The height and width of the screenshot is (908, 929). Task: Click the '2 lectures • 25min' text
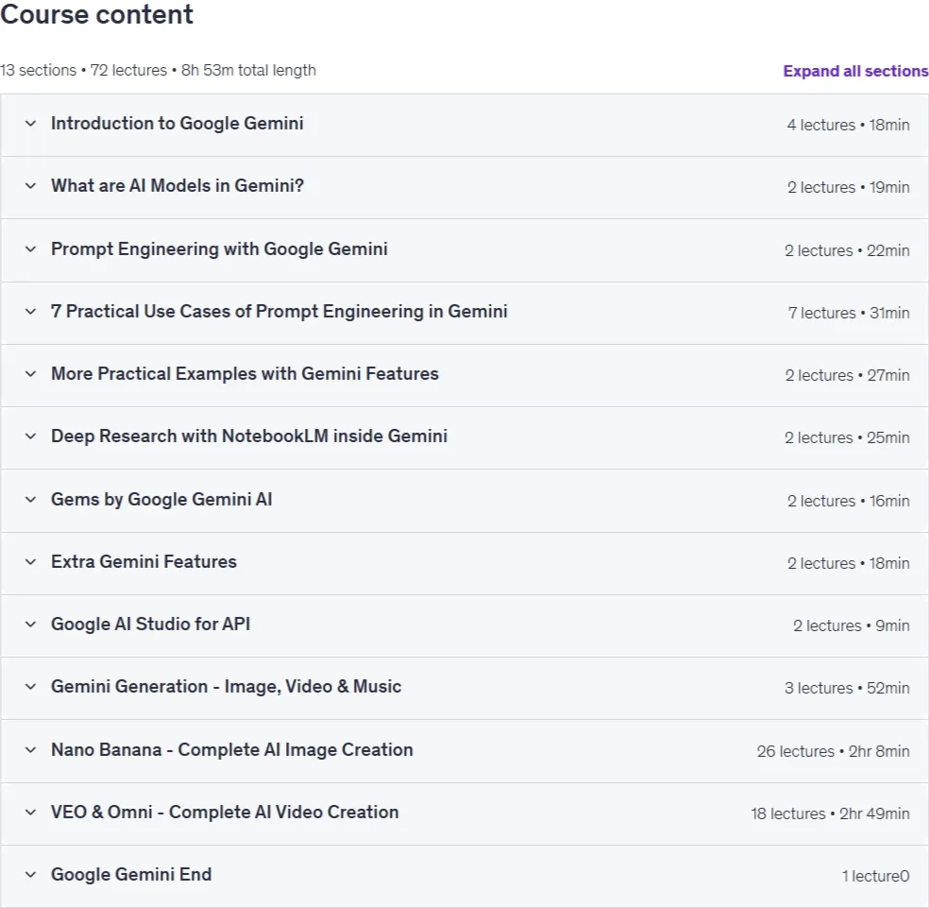[x=847, y=437]
